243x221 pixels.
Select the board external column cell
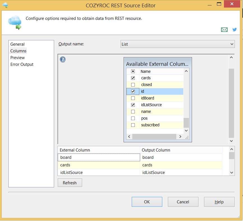99,157
